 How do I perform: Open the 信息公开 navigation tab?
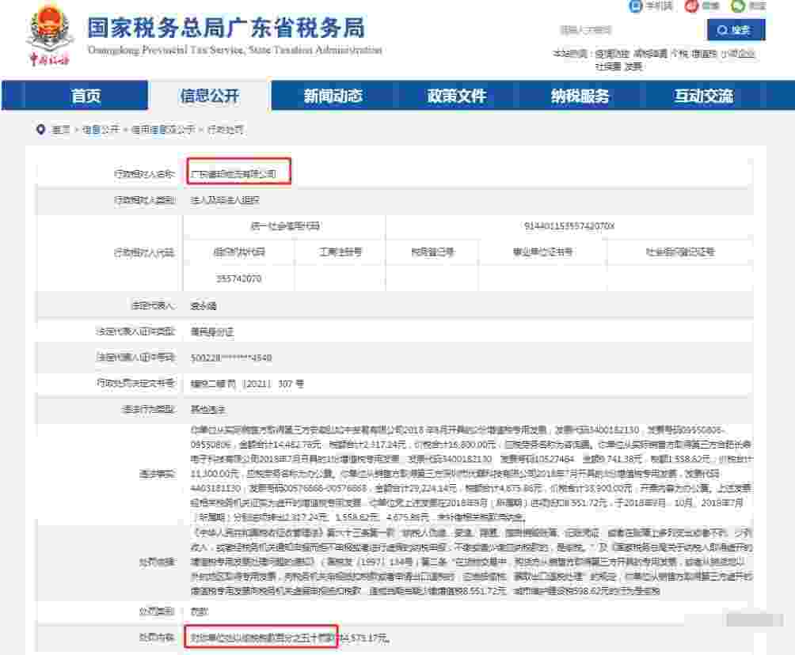coord(209,96)
